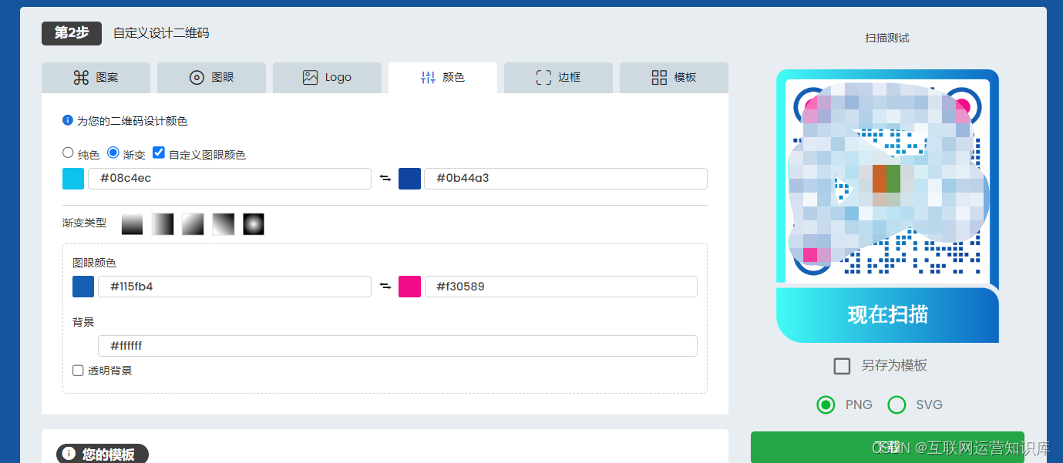Open the 图案 pattern tab
The image size is (1063, 463).
click(96, 78)
